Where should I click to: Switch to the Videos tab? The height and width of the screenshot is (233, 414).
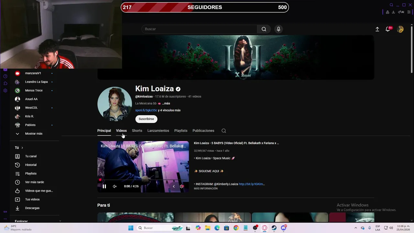(121, 131)
